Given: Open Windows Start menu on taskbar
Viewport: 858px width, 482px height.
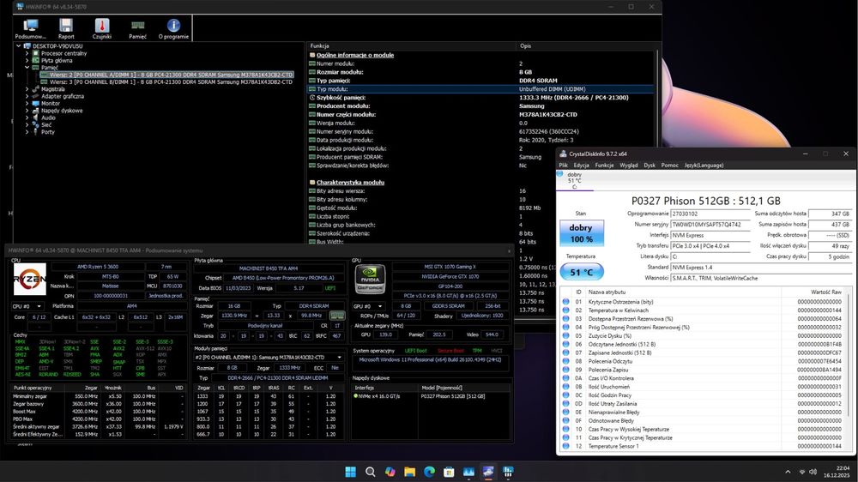Looking at the screenshot, I should 351,472.
